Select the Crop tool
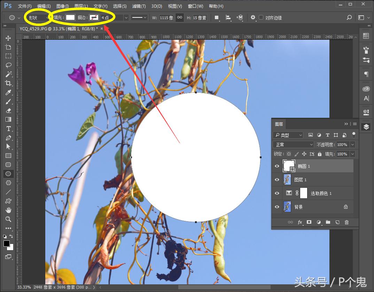374x292 pixels. point(8,83)
